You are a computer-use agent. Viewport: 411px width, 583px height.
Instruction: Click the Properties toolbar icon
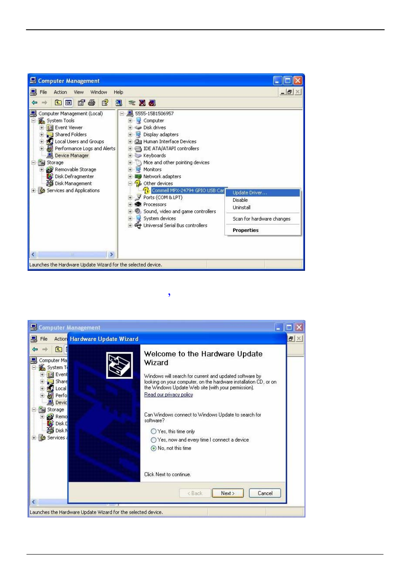pos(81,103)
